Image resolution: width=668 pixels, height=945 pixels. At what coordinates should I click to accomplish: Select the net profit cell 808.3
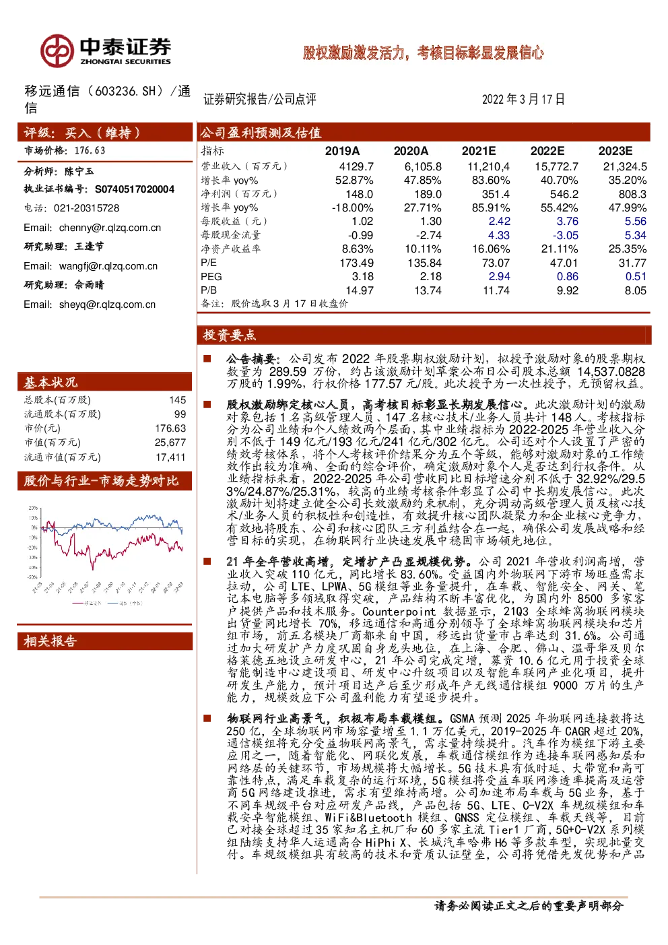[633, 194]
